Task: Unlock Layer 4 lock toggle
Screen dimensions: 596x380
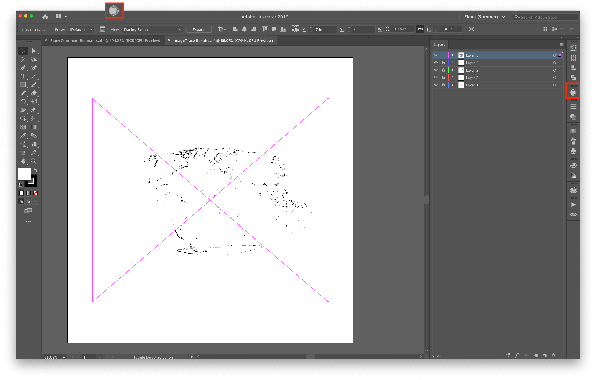Action: [443, 63]
